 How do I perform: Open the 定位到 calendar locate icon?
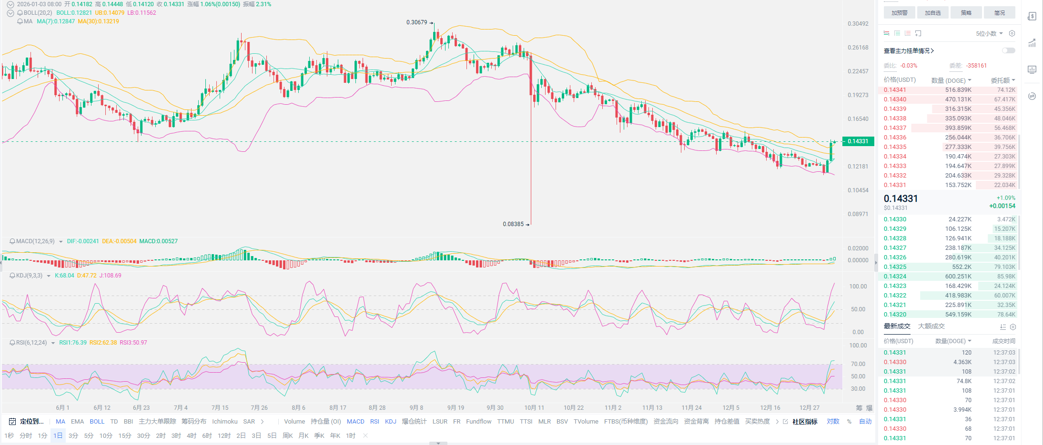pyautogui.click(x=13, y=422)
